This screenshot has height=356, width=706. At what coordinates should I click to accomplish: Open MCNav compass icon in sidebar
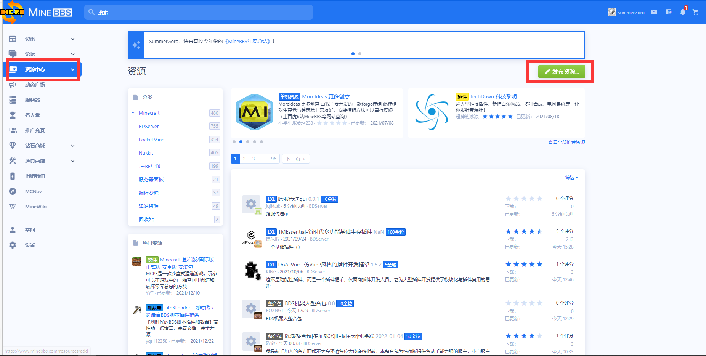pyautogui.click(x=13, y=191)
